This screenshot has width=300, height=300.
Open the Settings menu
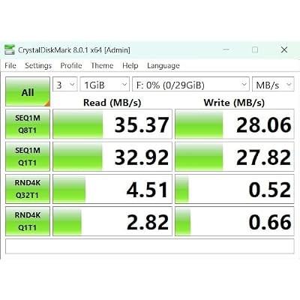(x=38, y=66)
